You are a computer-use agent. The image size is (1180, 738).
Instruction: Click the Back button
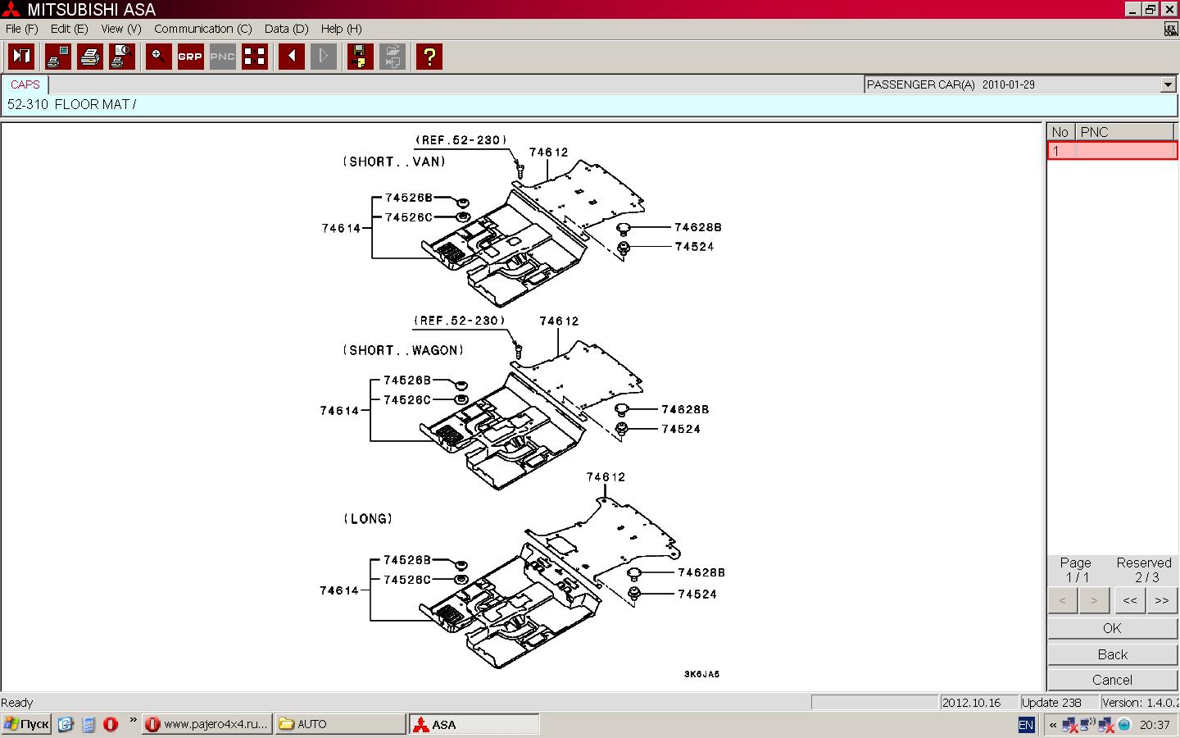(x=1112, y=654)
